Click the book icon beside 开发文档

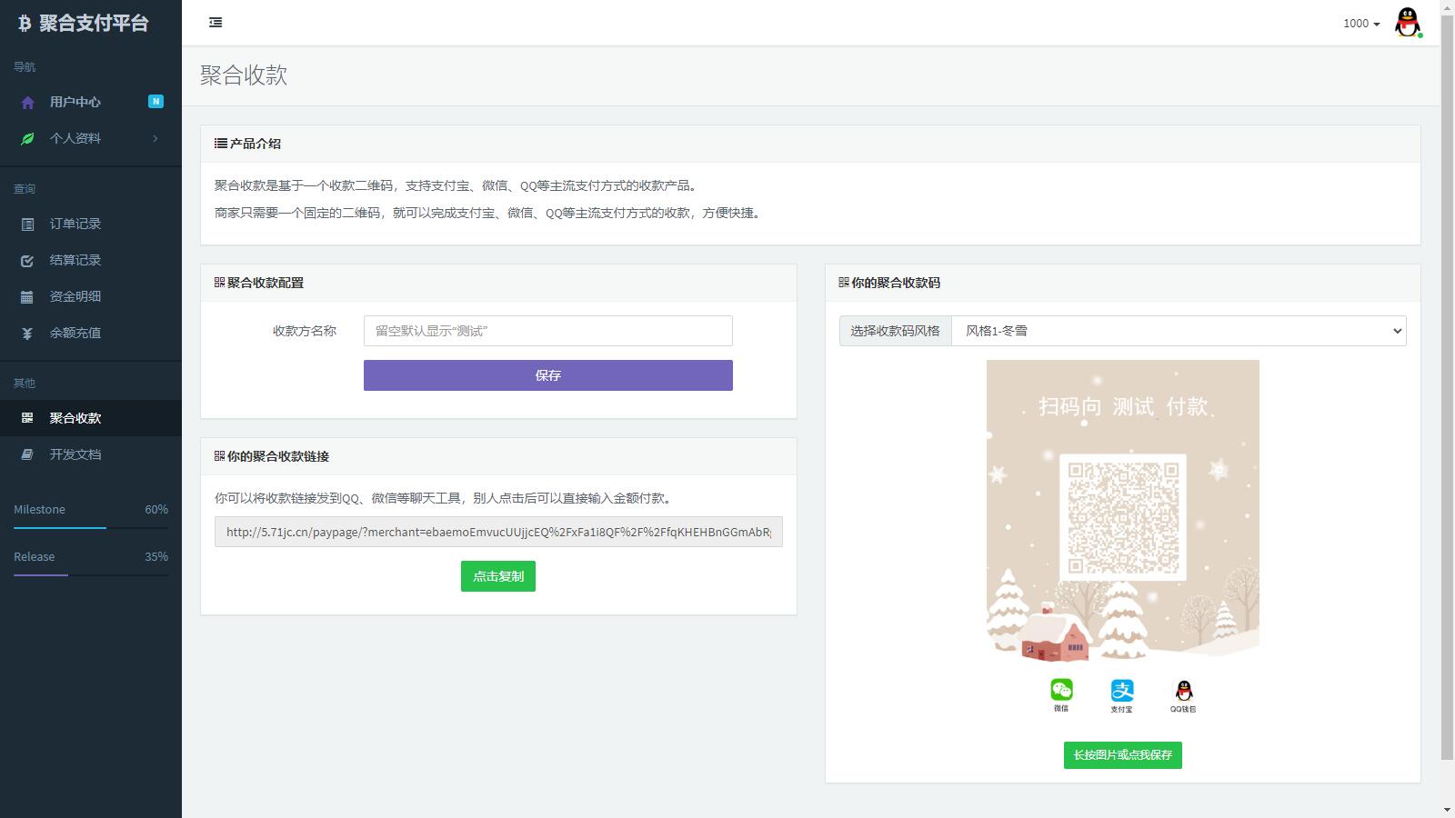coord(26,454)
